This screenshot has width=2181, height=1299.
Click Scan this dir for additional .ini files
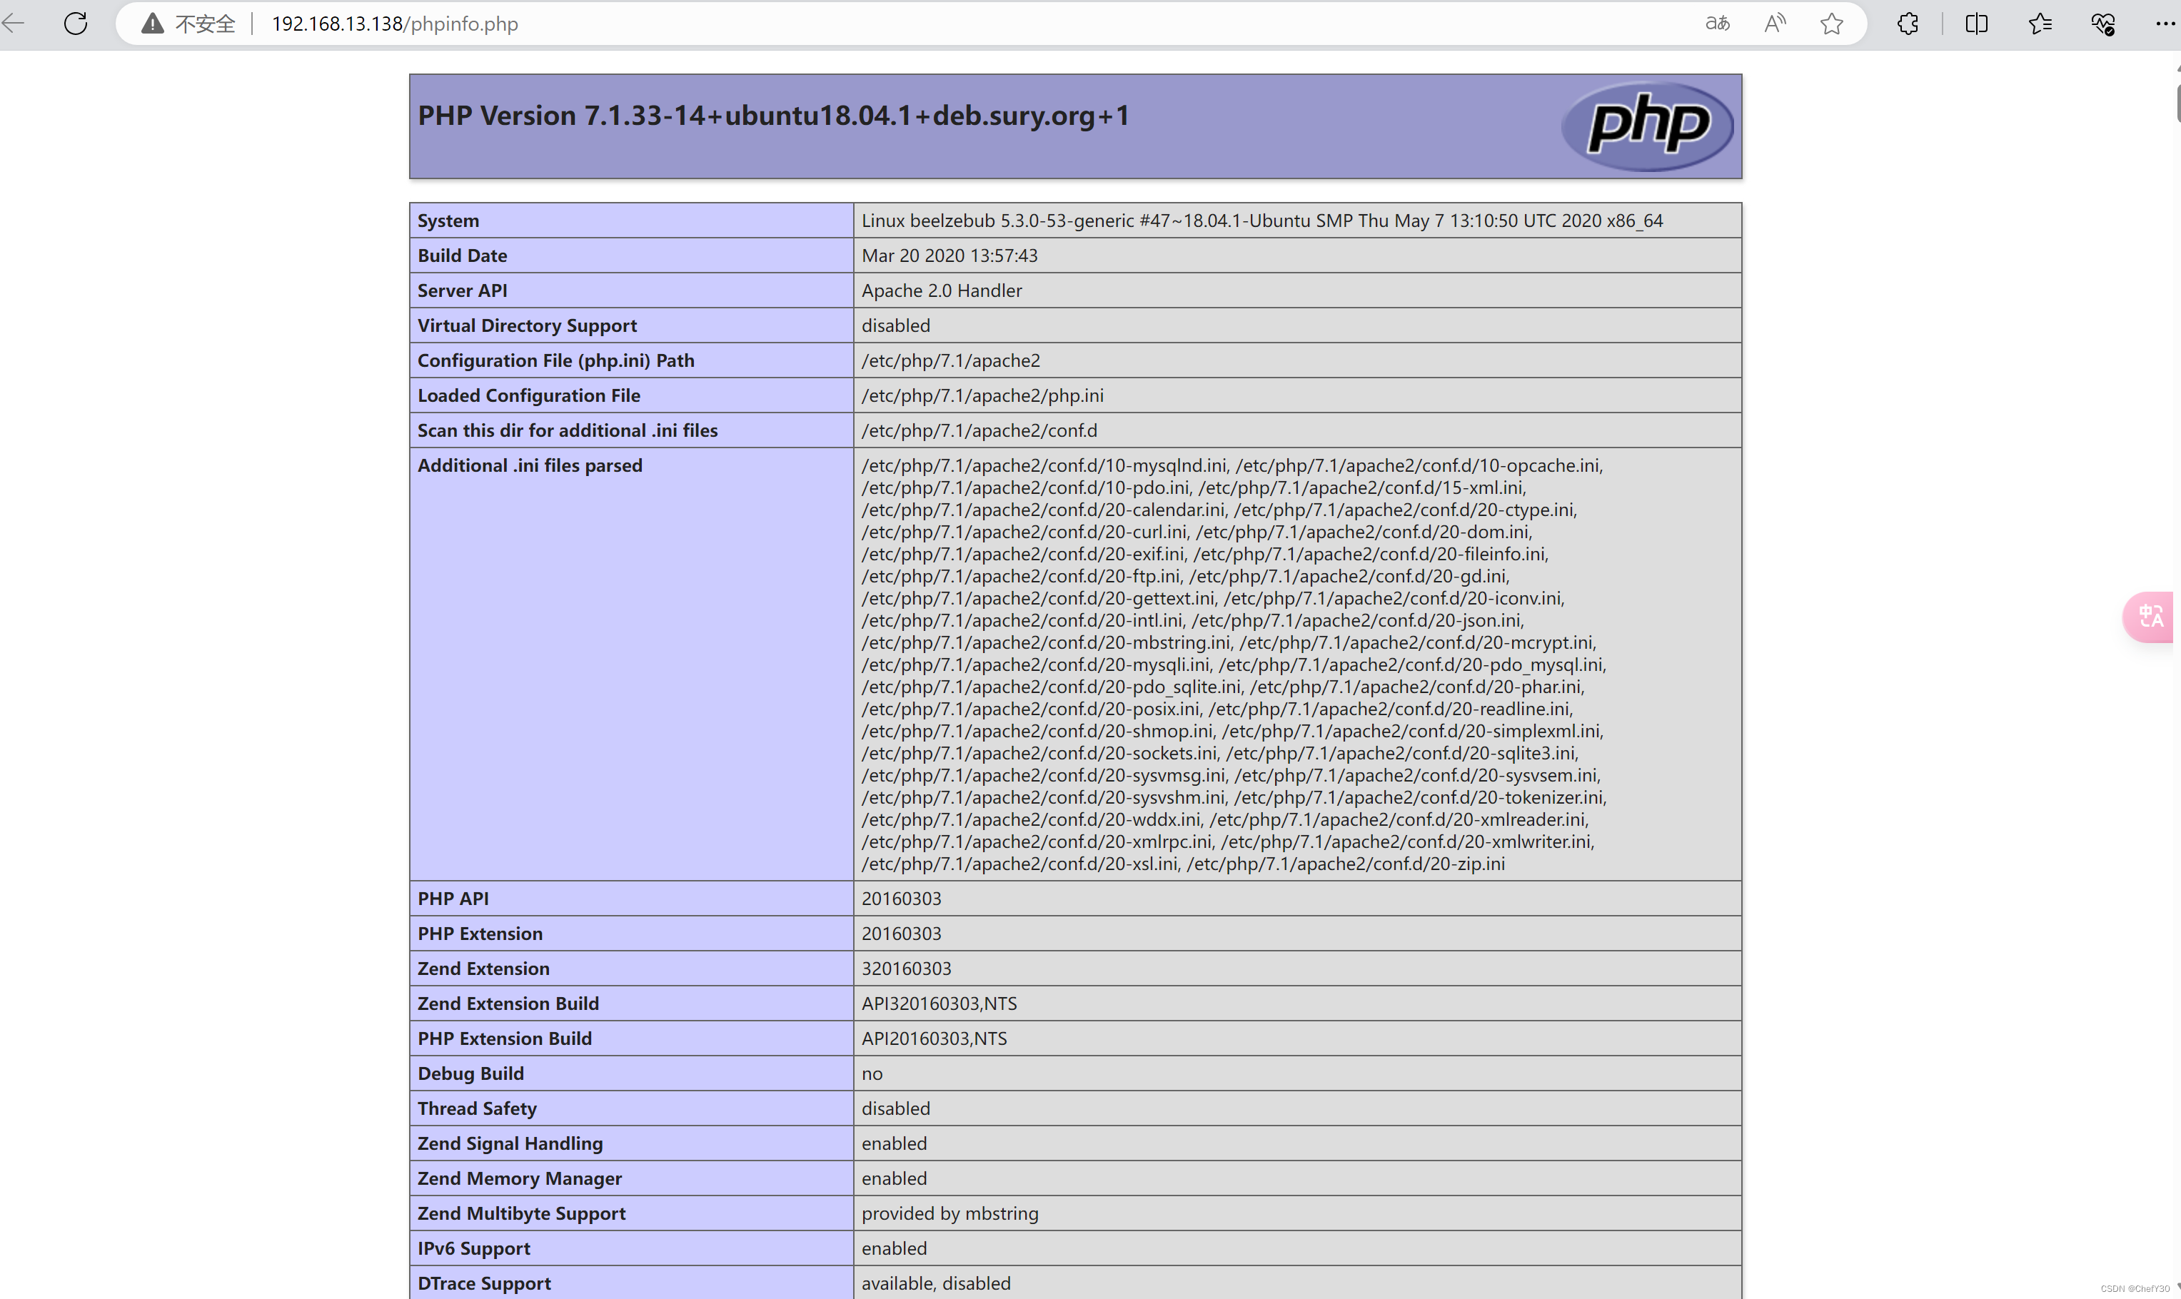coord(568,430)
